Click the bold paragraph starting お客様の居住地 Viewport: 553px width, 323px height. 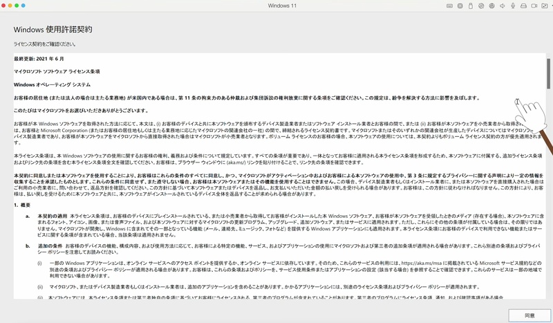[247, 98]
